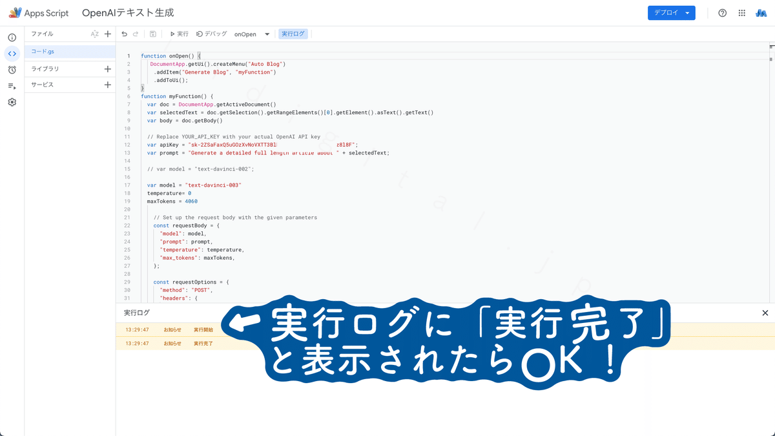Add a library with the plus icon
The image size is (775, 436).
(x=108, y=69)
